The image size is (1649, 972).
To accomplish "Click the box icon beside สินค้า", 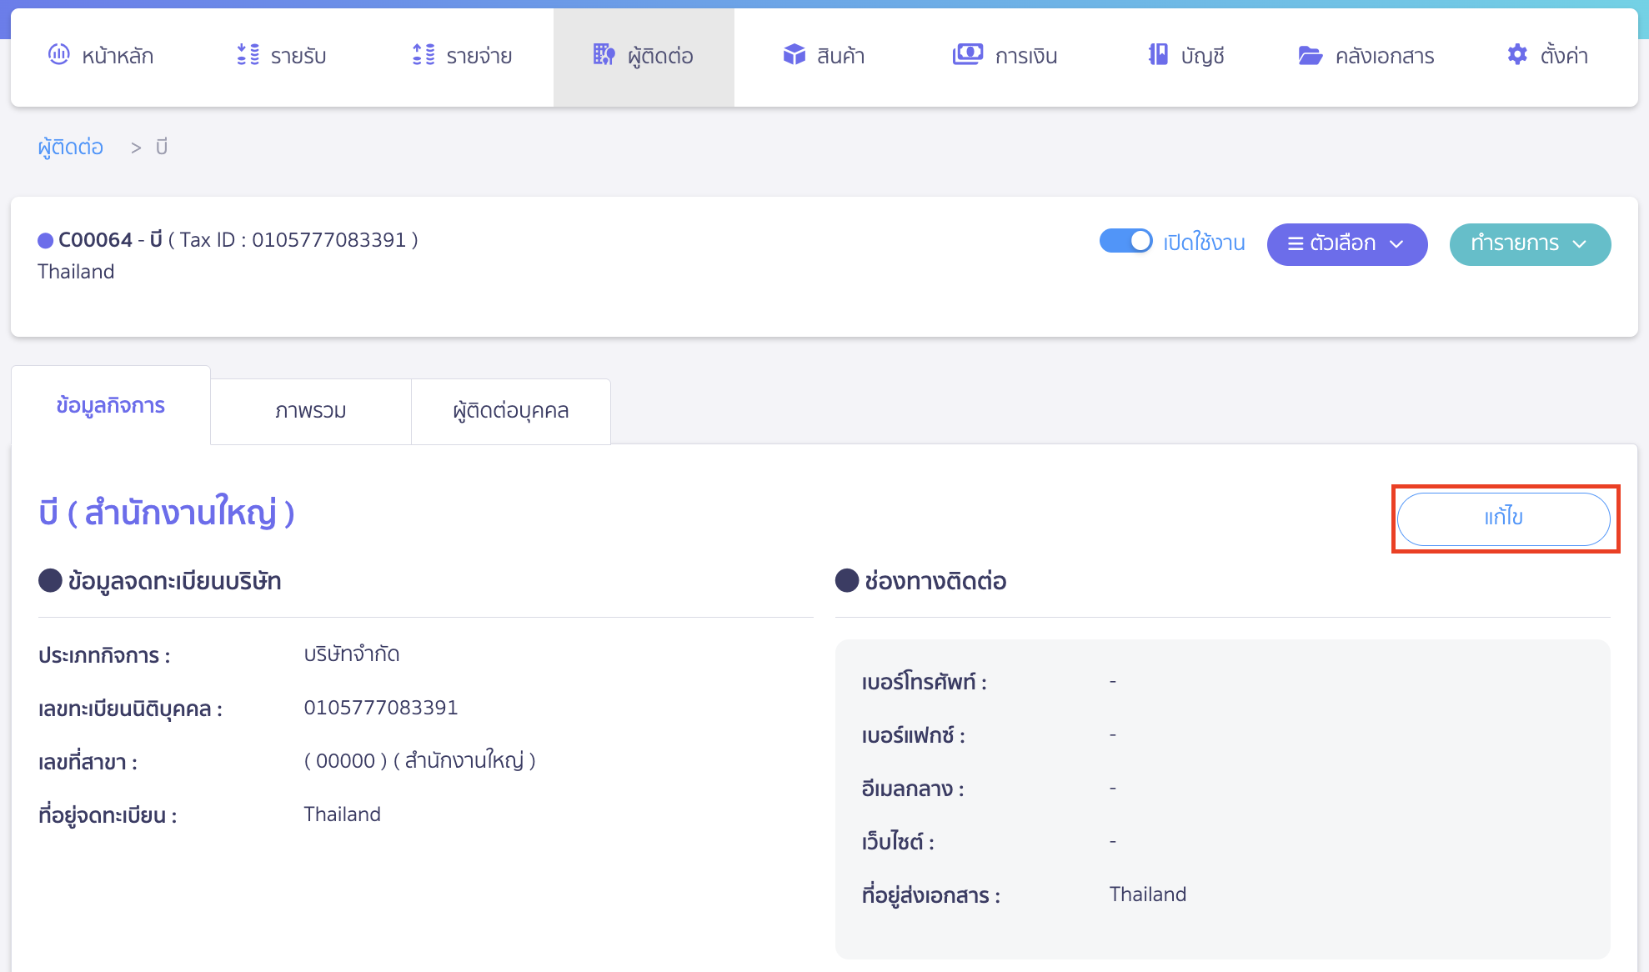I will [x=794, y=55].
